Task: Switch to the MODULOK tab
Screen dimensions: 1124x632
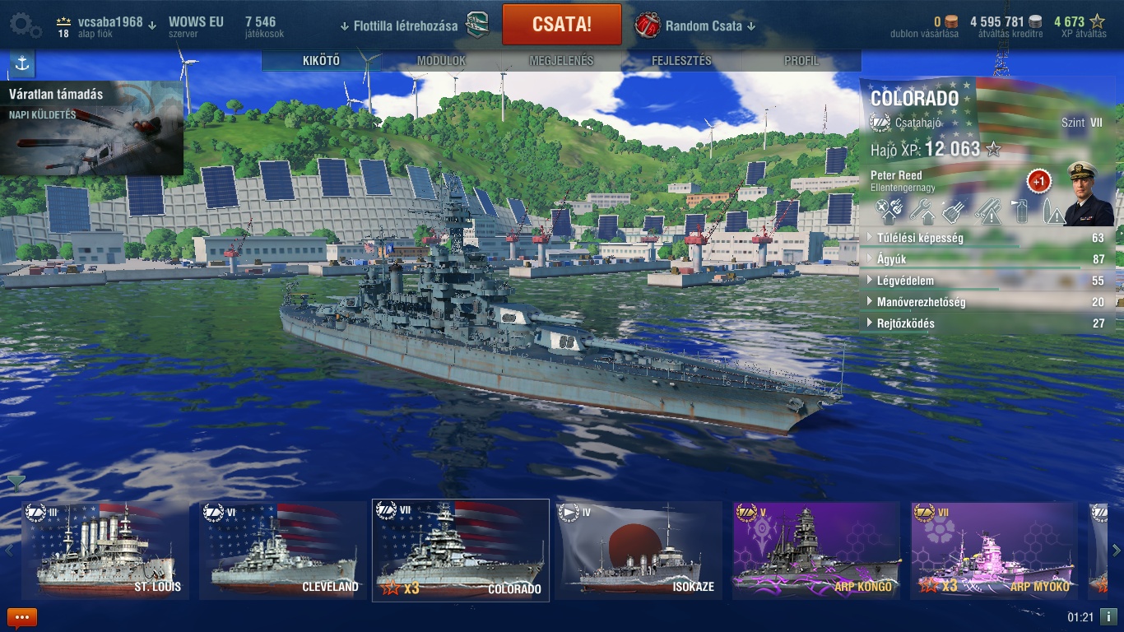Action: click(x=442, y=61)
